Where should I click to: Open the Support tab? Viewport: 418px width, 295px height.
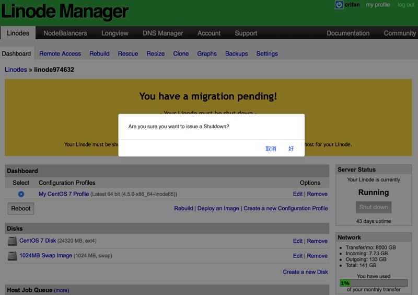point(246,33)
